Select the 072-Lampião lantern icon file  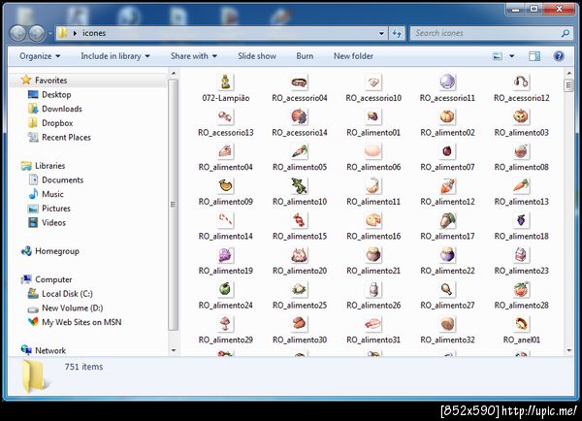225,82
